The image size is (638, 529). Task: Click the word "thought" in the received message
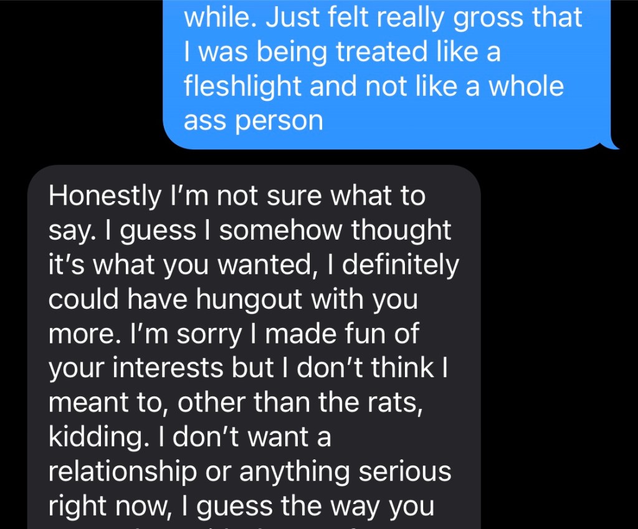[x=401, y=231]
